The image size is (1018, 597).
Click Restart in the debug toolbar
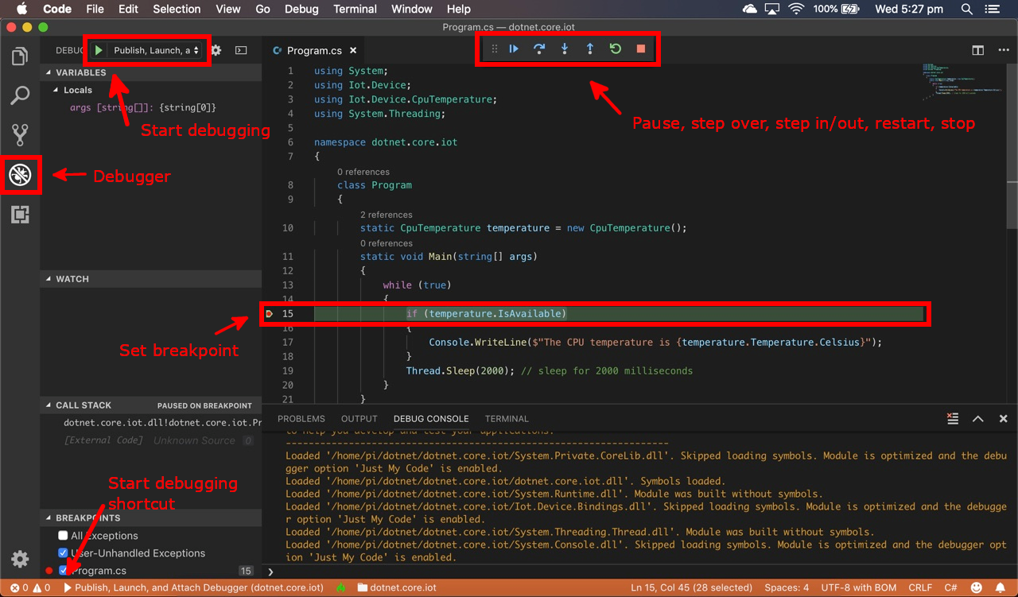616,48
